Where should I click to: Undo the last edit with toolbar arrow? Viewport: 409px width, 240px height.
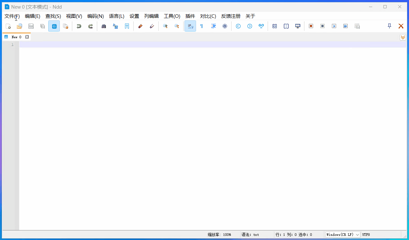pos(79,26)
